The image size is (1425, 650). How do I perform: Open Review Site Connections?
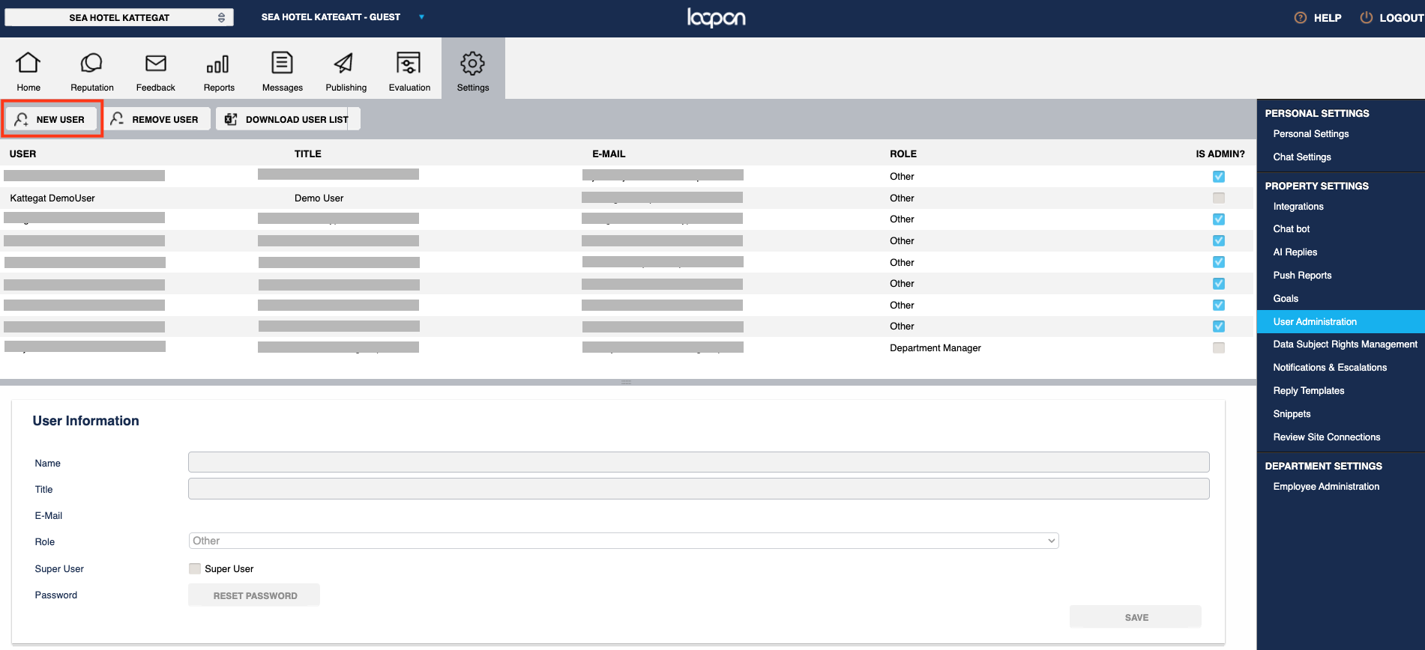(x=1326, y=437)
